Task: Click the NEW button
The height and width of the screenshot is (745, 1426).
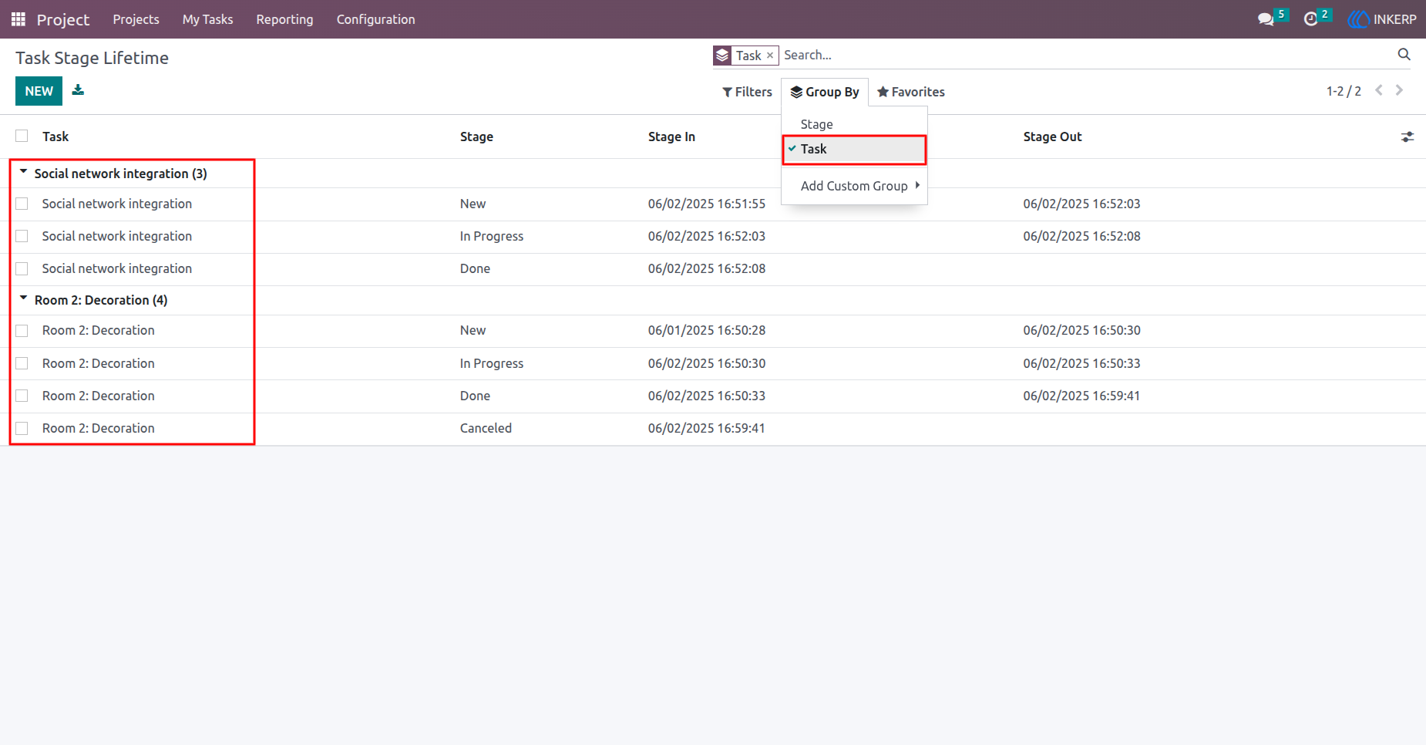Action: 39,91
